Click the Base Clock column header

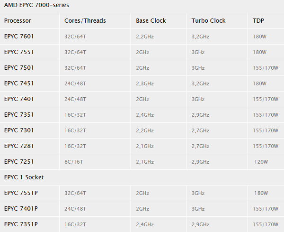tap(151, 21)
